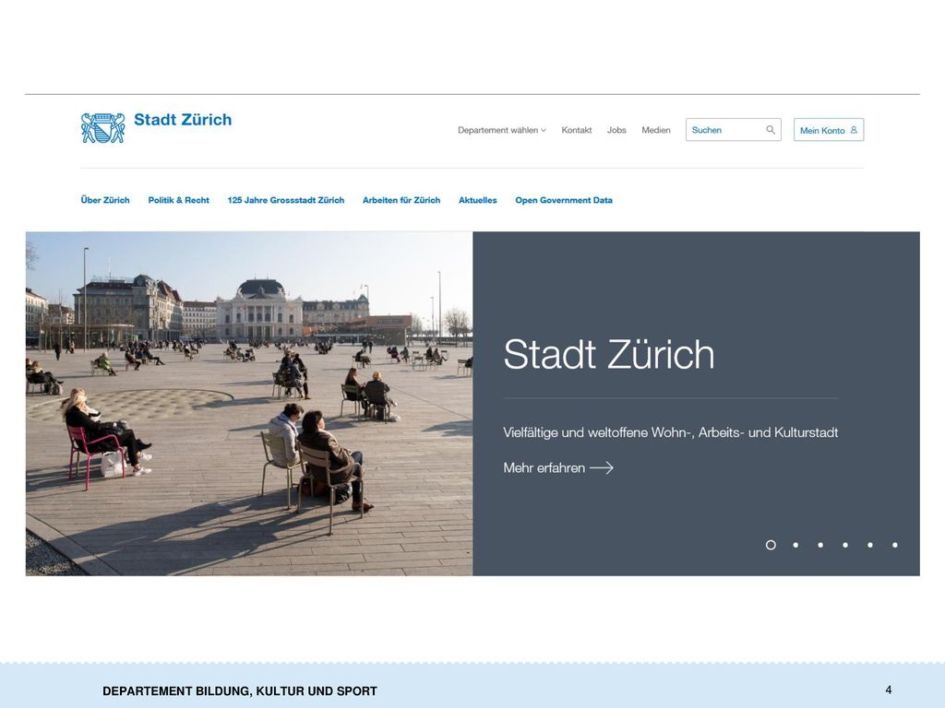Open the Arbeiten für Zürich menu
Viewport: 945px width, 708px height.
401,200
